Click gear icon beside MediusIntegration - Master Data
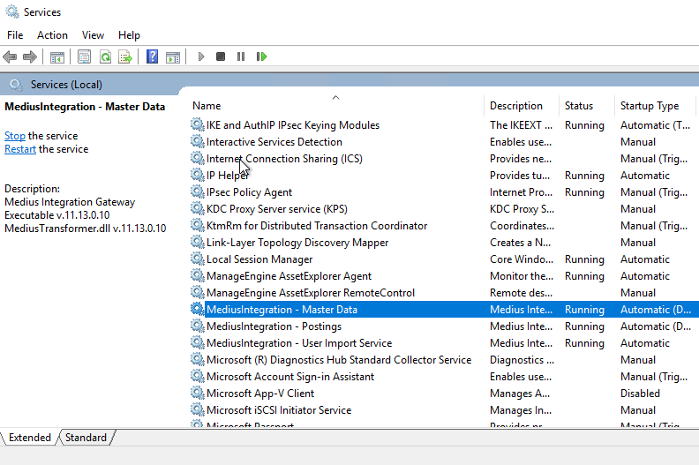Image resolution: width=699 pixels, height=465 pixels. point(197,309)
